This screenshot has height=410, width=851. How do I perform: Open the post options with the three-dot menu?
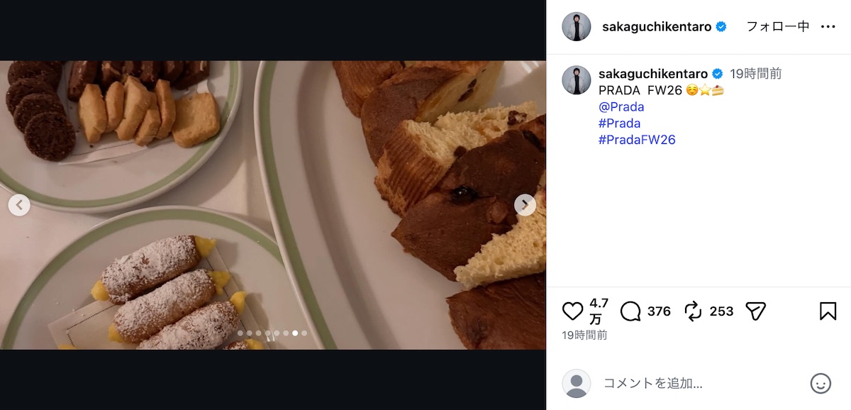click(x=828, y=25)
